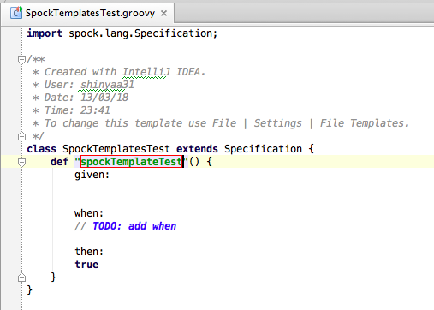This screenshot has width=434, height=310.
Task: Click fold end marker beside */ line
Action: tap(21, 136)
